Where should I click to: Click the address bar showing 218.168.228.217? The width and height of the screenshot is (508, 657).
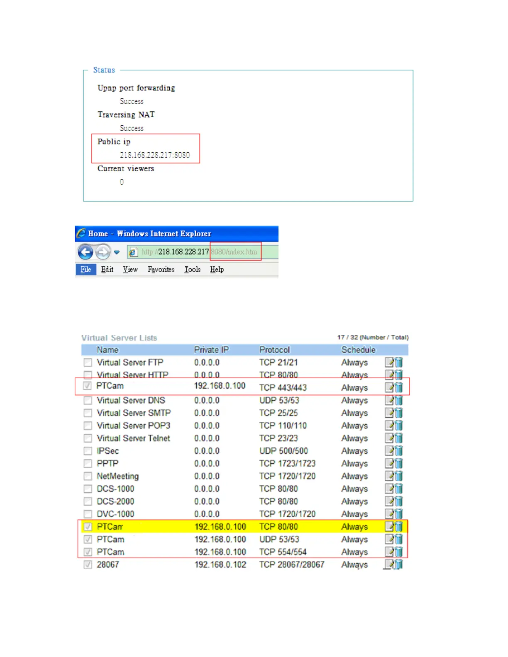tap(203, 252)
